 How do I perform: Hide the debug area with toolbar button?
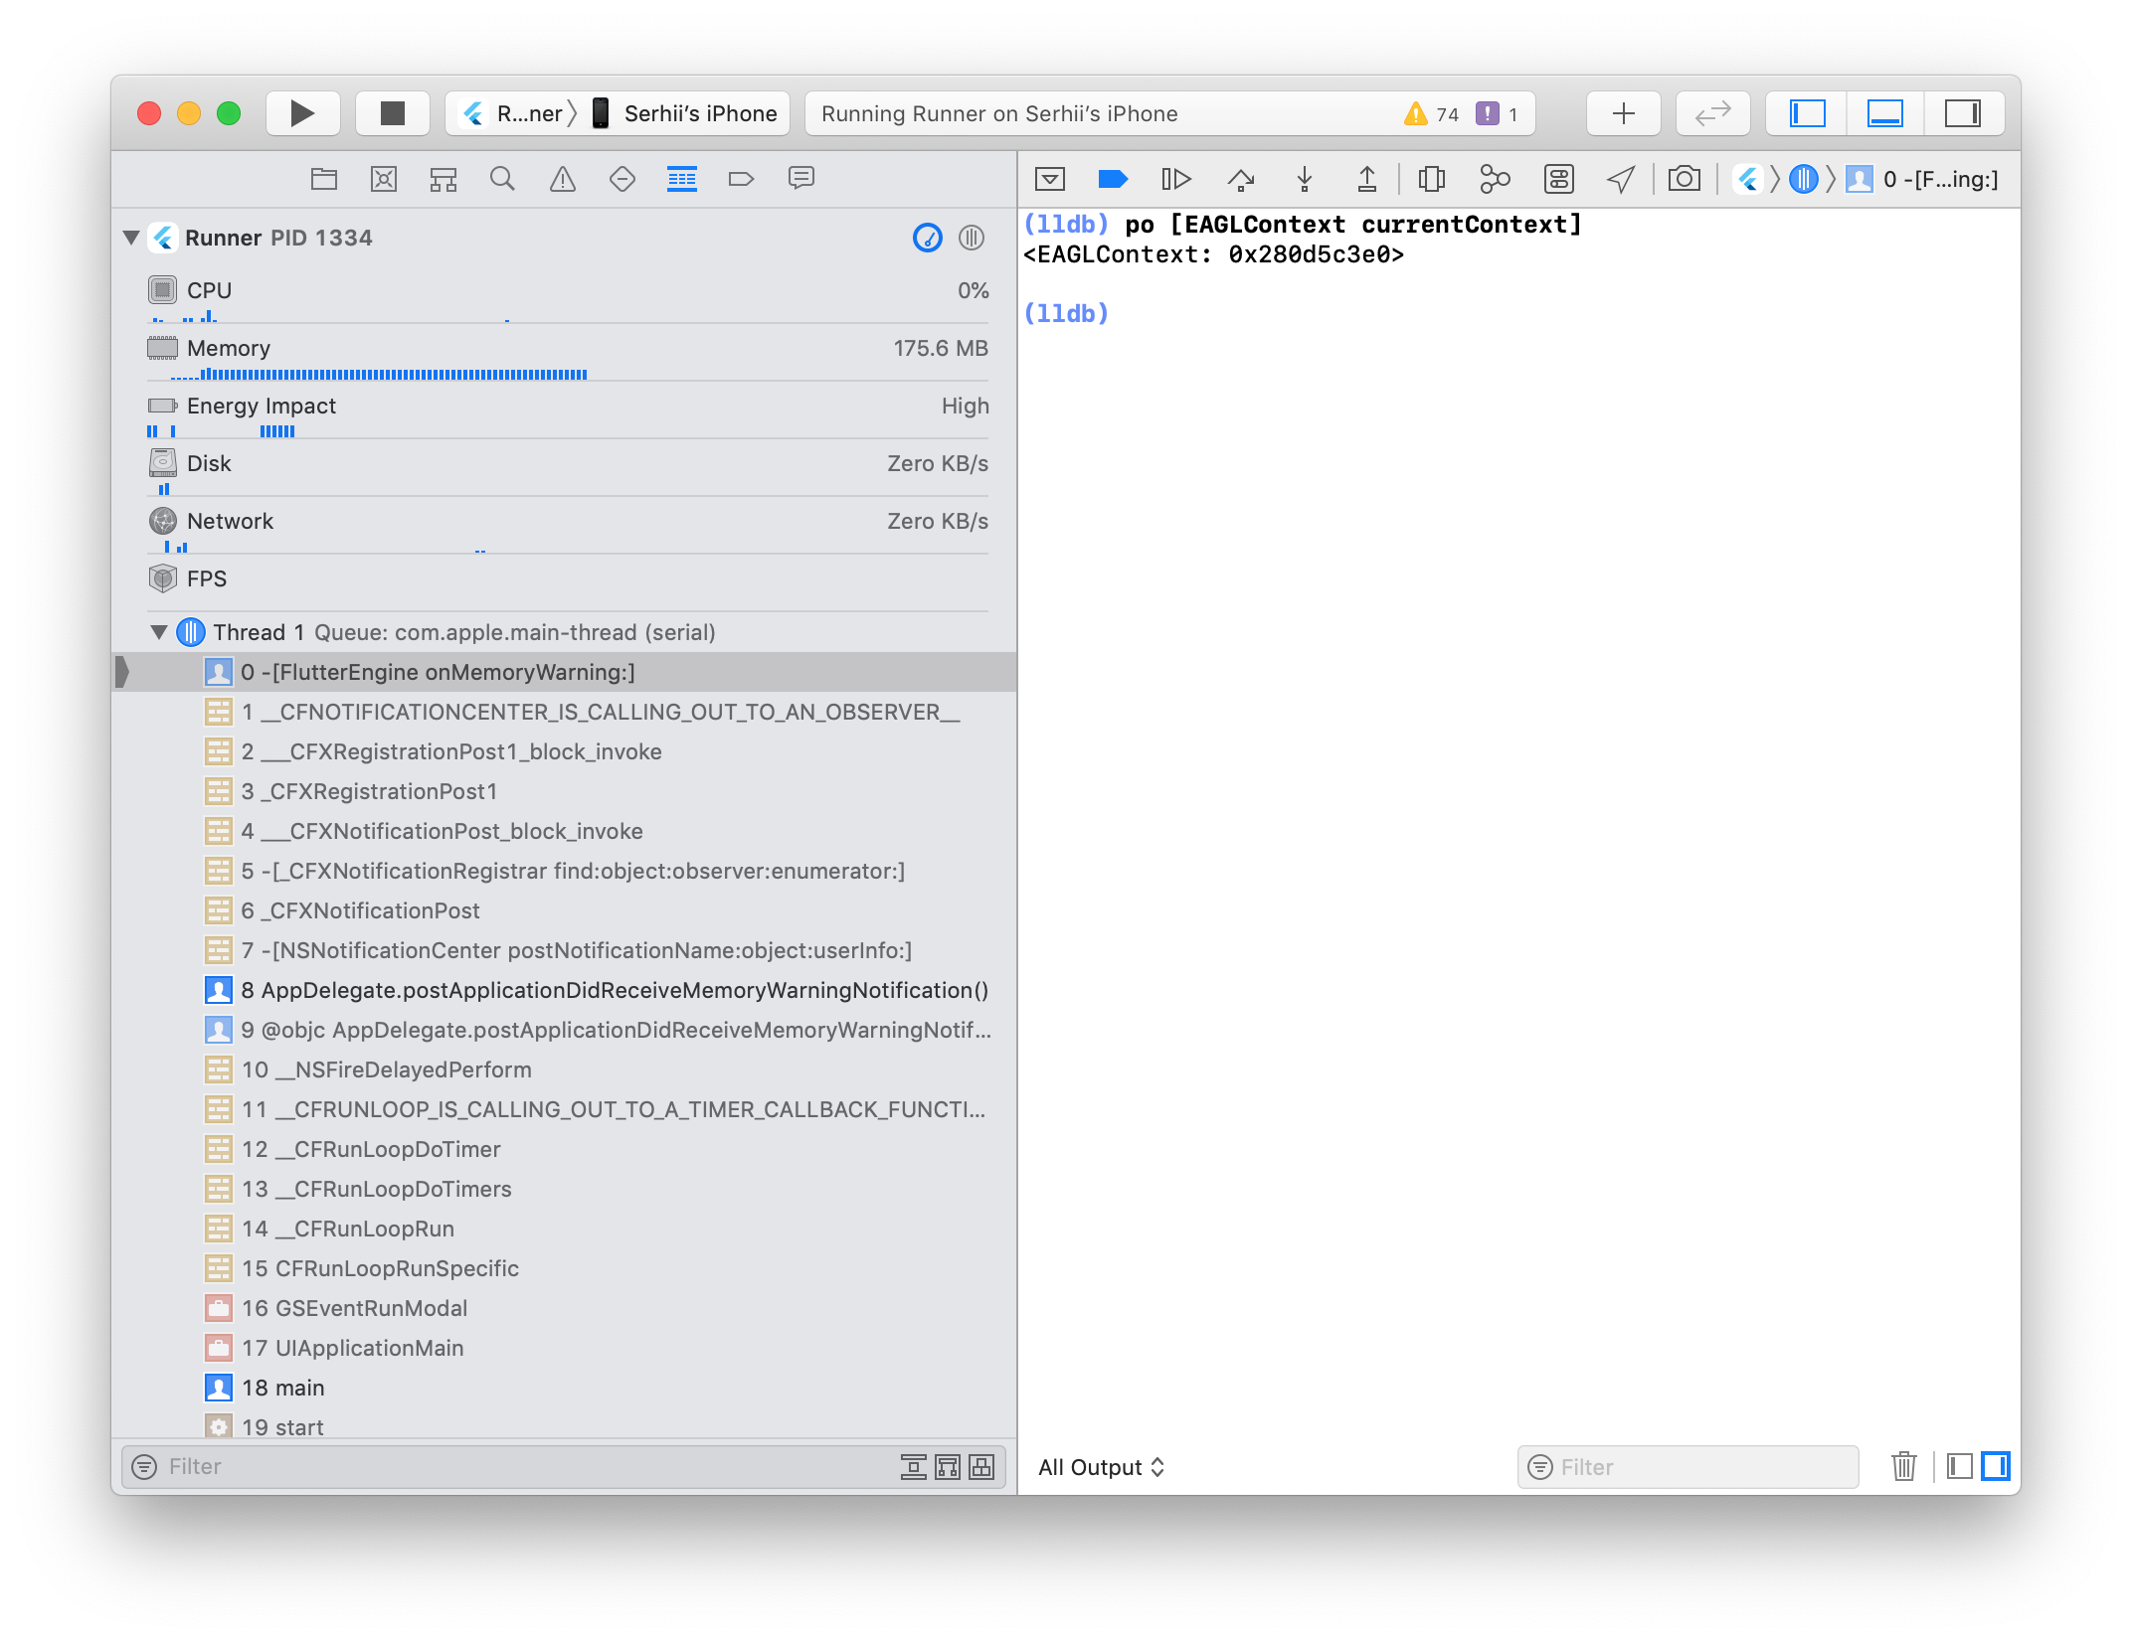(x=1050, y=179)
